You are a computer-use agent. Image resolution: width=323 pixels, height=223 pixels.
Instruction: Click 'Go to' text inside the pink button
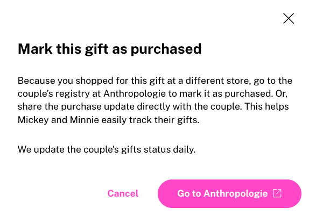pyautogui.click(x=189, y=193)
